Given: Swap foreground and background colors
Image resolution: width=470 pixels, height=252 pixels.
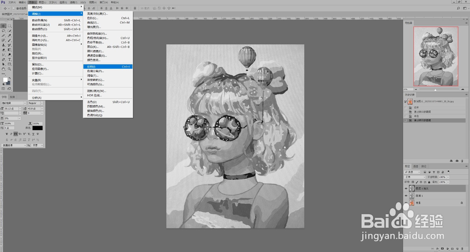Looking at the screenshot, I should 10,78.
